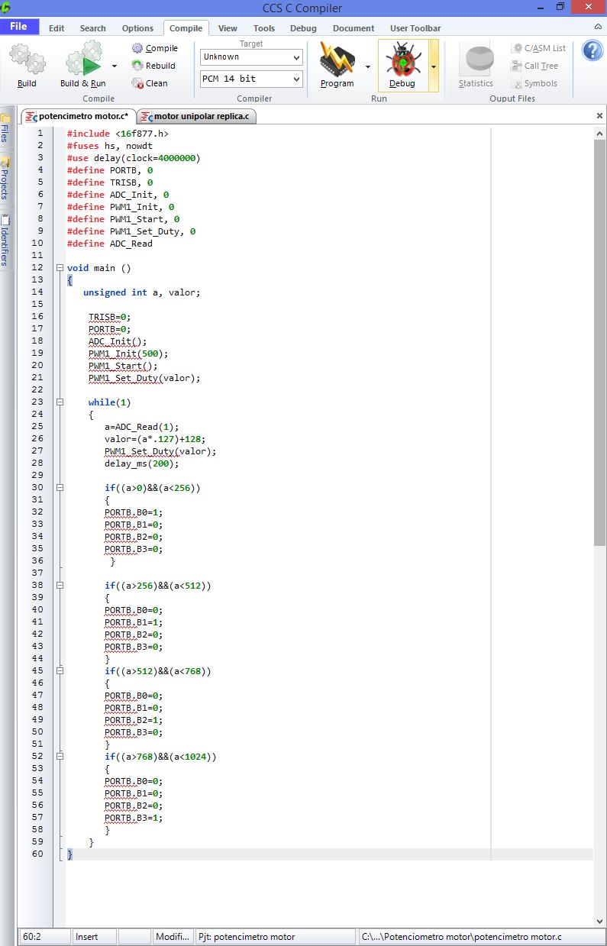Open the C/ASM List output

(x=539, y=48)
